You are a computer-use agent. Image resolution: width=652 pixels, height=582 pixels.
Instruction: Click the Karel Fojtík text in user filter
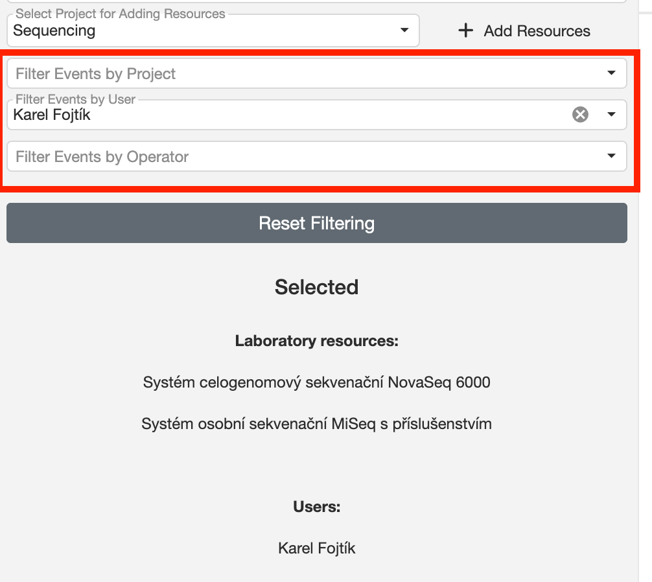coord(52,116)
